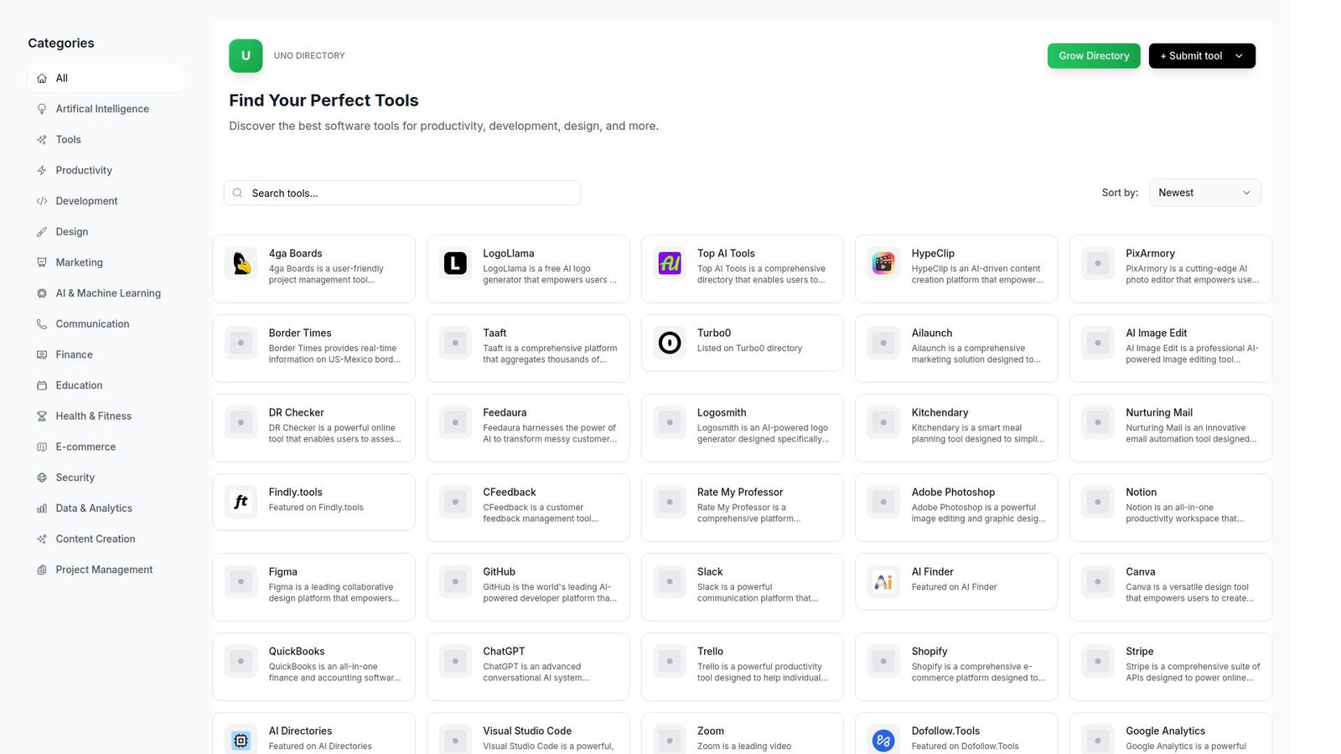Click the Dofollow.Tools blue round icon
The height and width of the screenshot is (754, 1341).
coord(883,740)
